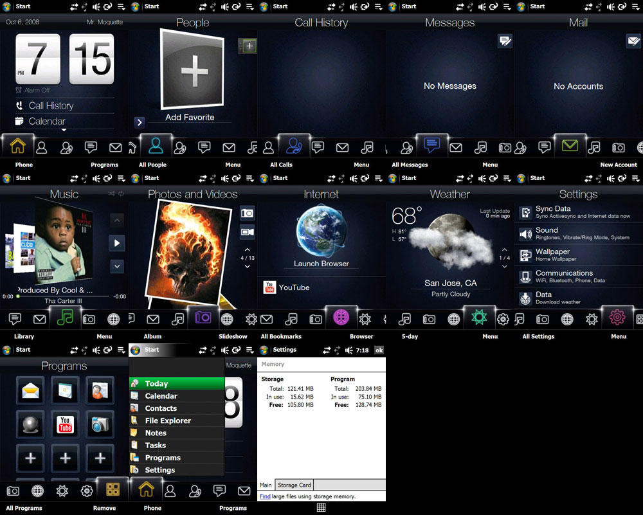Tap the compose message icon in Messages
The height and width of the screenshot is (515, 643).
(x=505, y=41)
